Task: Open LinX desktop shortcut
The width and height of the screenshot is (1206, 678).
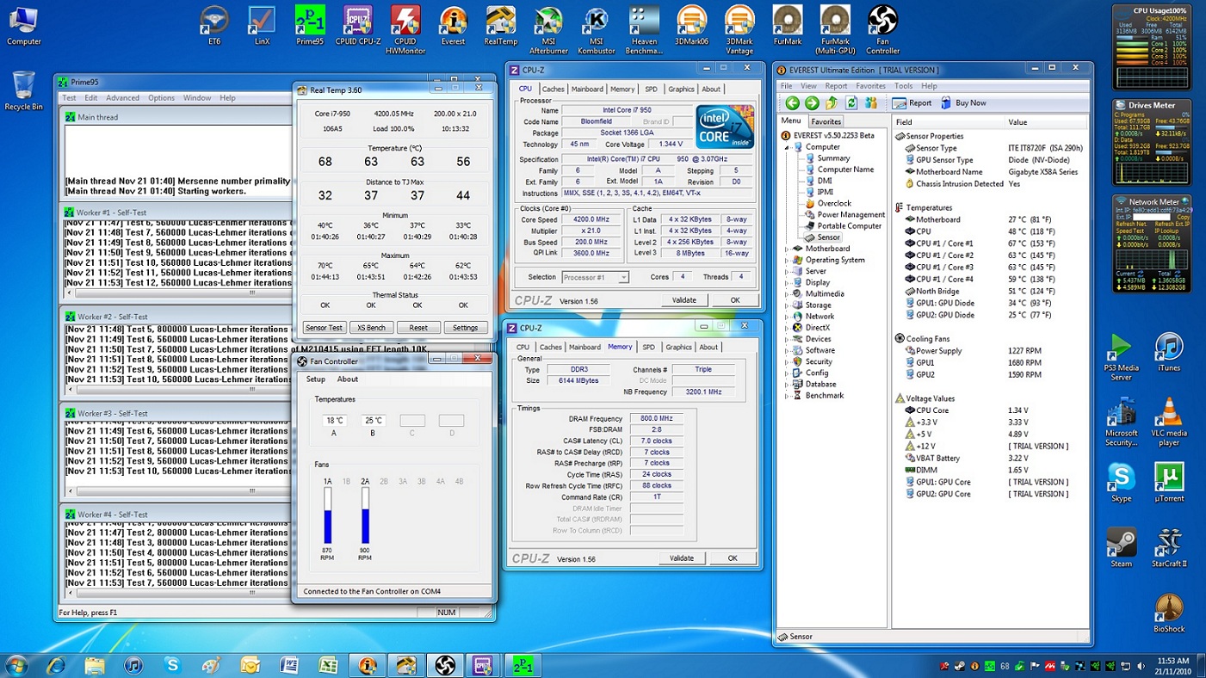Action: 262,26
